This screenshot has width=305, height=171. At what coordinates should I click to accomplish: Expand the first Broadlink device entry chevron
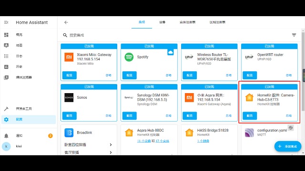pos(111,144)
